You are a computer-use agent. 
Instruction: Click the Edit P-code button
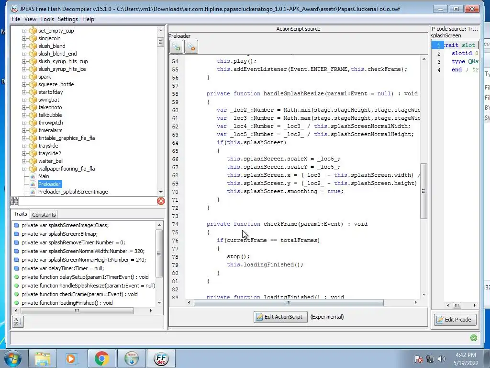pyautogui.click(x=455, y=320)
